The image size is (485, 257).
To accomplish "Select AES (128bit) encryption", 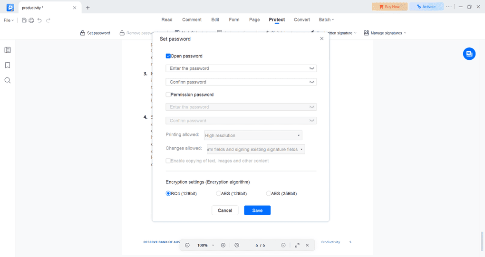I will 218,193.
